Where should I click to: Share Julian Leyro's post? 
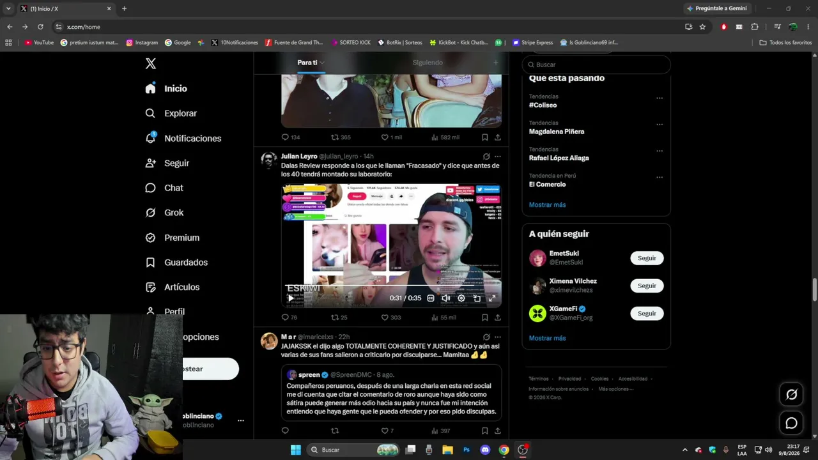[497, 317]
